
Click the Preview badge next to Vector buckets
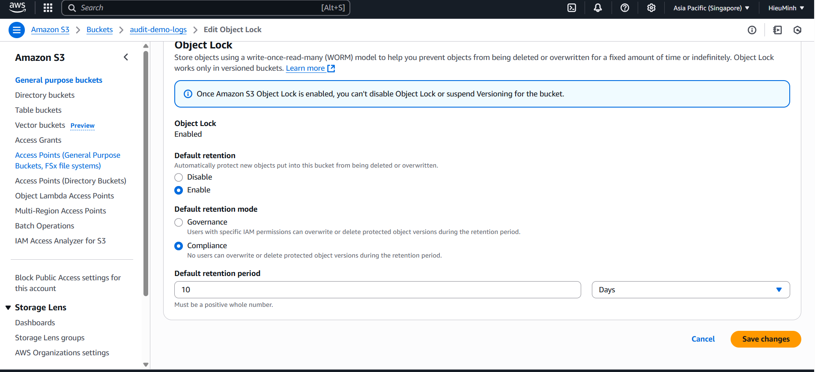[82, 126]
